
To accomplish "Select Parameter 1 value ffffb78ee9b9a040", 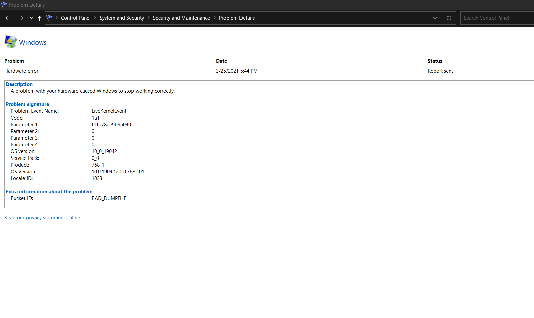I will pyautogui.click(x=111, y=125).
